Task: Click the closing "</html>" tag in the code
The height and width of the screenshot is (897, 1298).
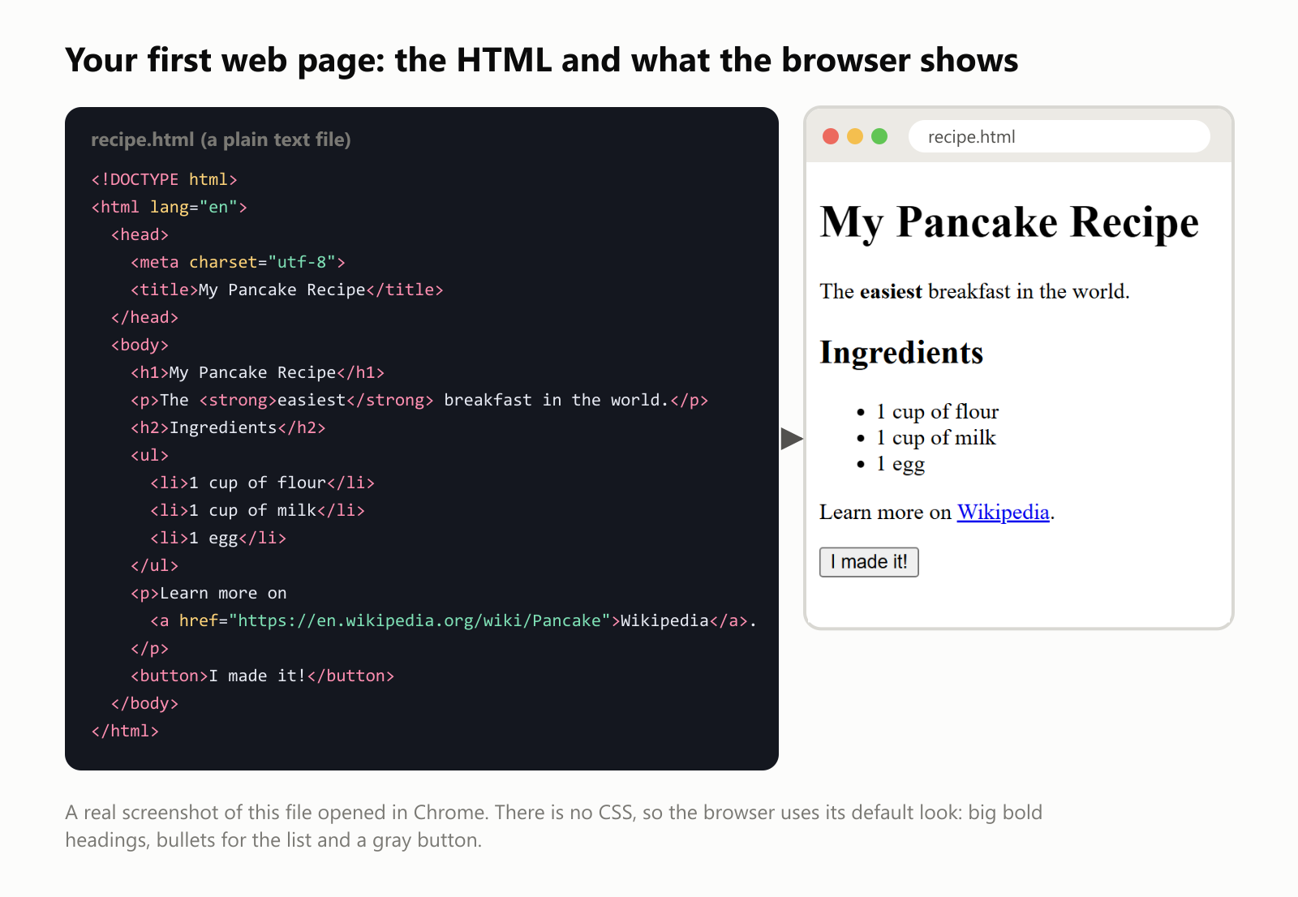Action: tap(125, 731)
